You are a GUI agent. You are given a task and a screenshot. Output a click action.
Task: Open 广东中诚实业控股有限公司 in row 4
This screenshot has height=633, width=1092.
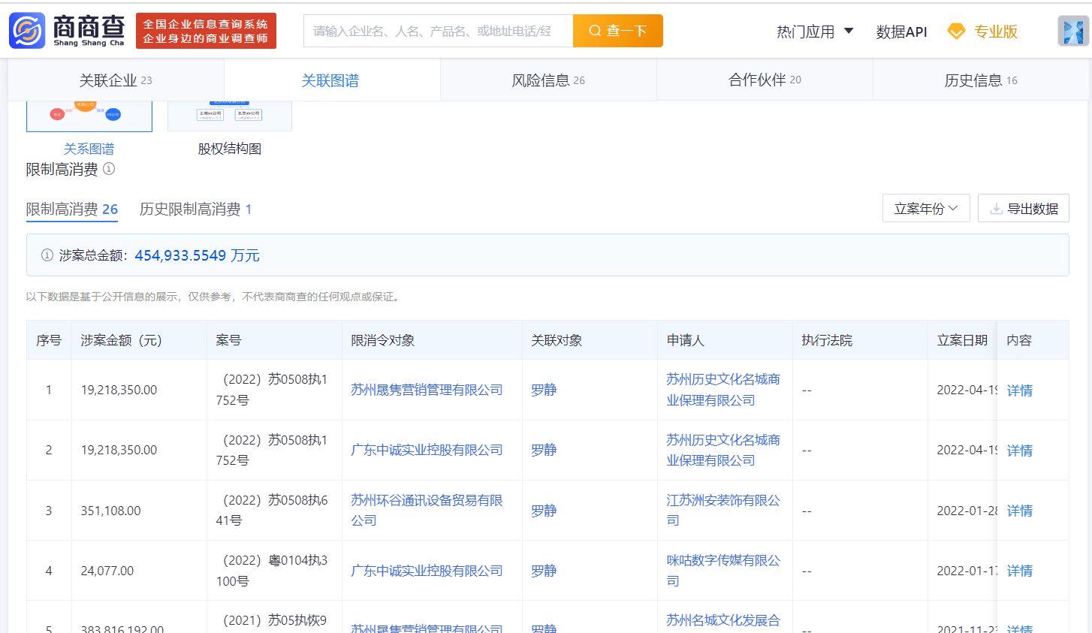[x=427, y=571]
